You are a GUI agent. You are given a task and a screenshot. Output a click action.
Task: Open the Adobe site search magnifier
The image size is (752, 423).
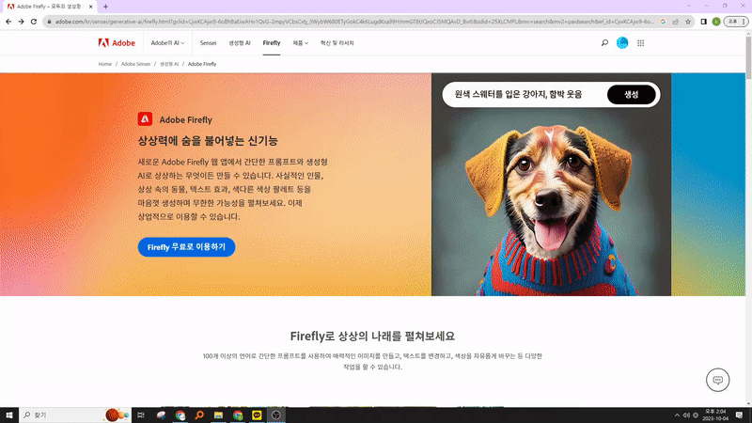604,43
